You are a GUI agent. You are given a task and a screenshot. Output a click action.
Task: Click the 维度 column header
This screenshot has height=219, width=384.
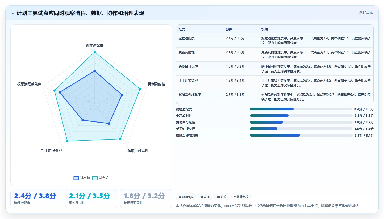point(182,29)
